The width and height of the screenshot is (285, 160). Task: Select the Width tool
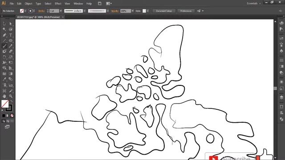pyautogui.click(x=4, y=63)
